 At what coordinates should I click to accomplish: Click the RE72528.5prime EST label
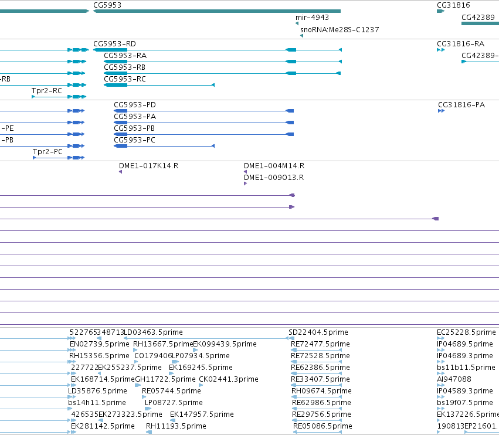(320, 356)
